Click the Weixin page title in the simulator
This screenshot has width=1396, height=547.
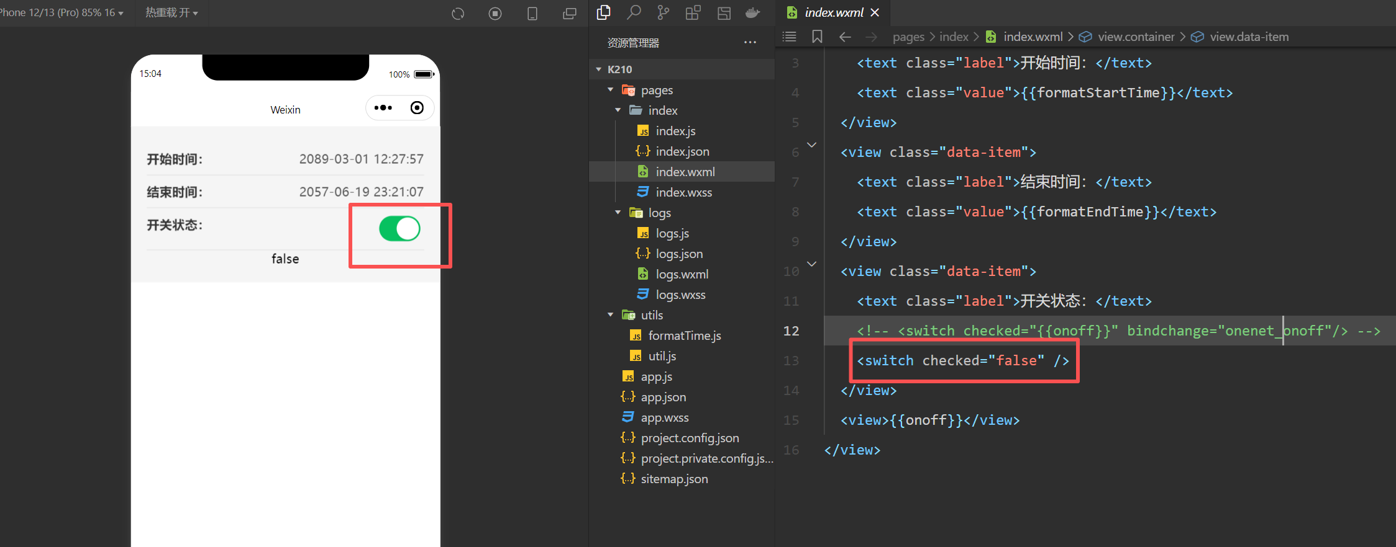[285, 110]
